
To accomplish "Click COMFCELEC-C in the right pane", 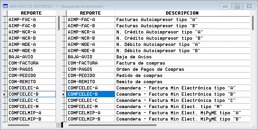I will pyautogui.click(x=91, y=101).
